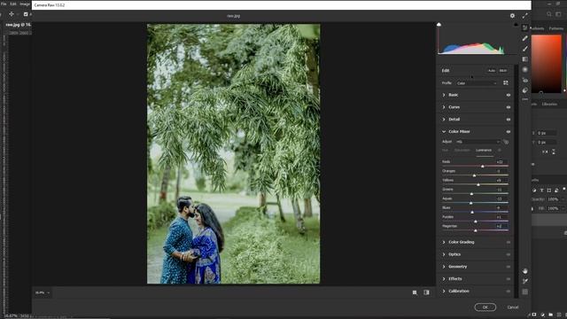Expand the Color Grading panel
Viewport: 567px width, 319px height.
click(x=444, y=242)
